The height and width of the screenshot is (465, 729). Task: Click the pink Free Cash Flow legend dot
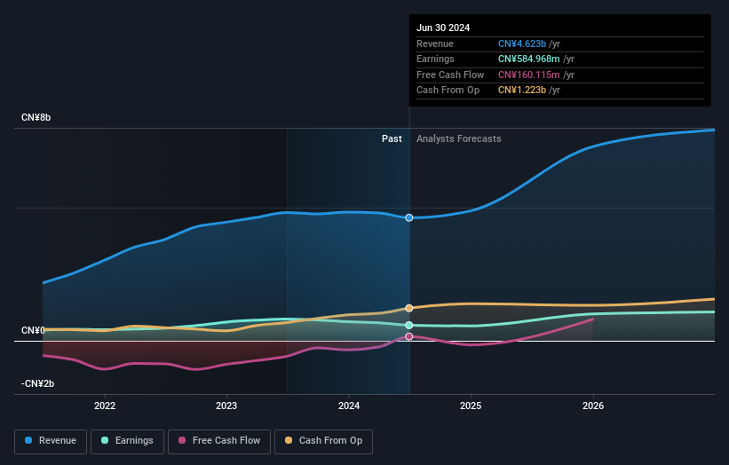click(x=182, y=440)
